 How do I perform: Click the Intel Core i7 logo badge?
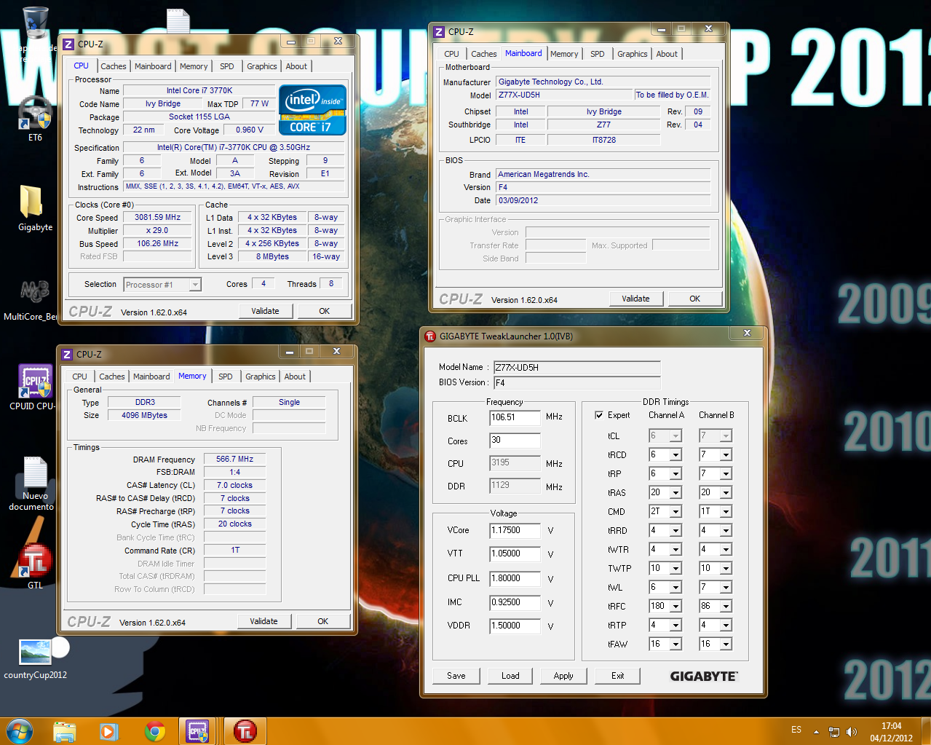pyautogui.click(x=312, y=110)
